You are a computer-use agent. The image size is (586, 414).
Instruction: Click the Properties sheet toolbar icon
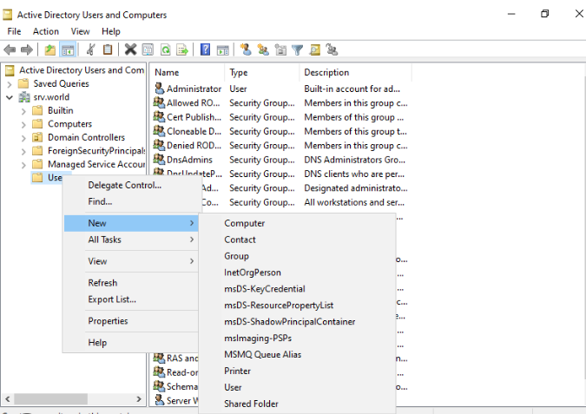(148, 49)
